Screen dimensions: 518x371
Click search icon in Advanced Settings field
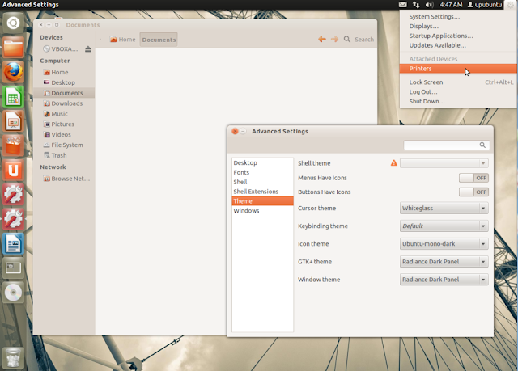click(x=482, y=145)
